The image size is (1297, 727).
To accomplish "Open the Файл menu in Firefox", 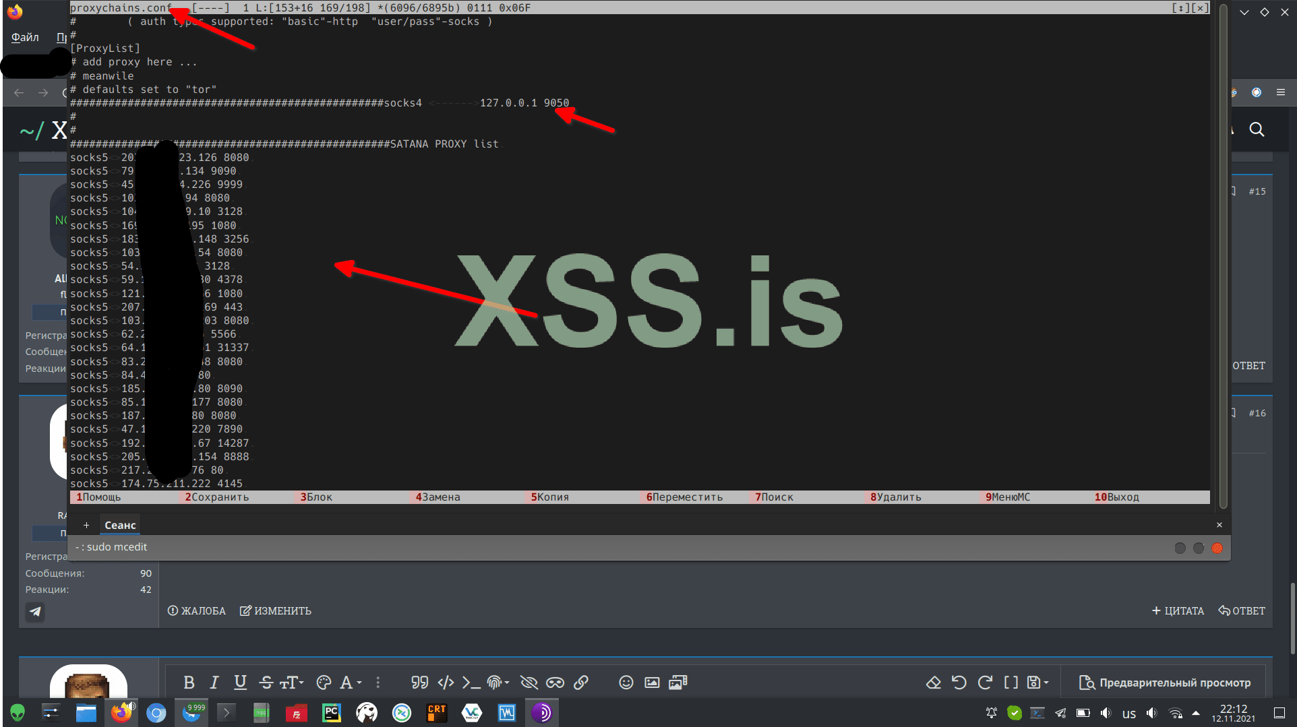I will click(25, 38).
